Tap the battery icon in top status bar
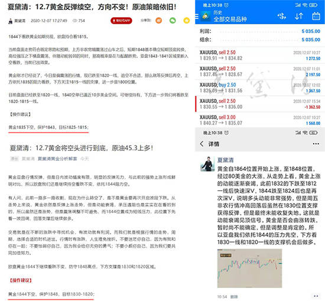 pyautogui.click(x=313, y=5)
